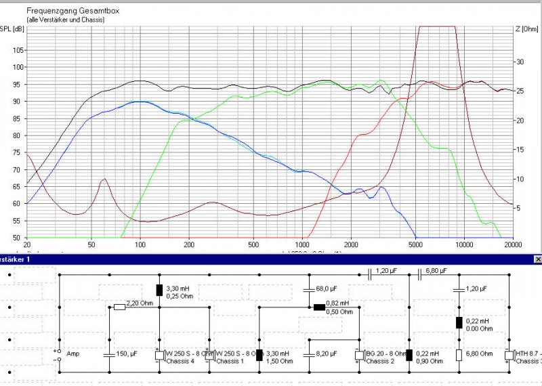
Task: Click the '2,20 Ohm' label text
Action: (x=140, y=303)
